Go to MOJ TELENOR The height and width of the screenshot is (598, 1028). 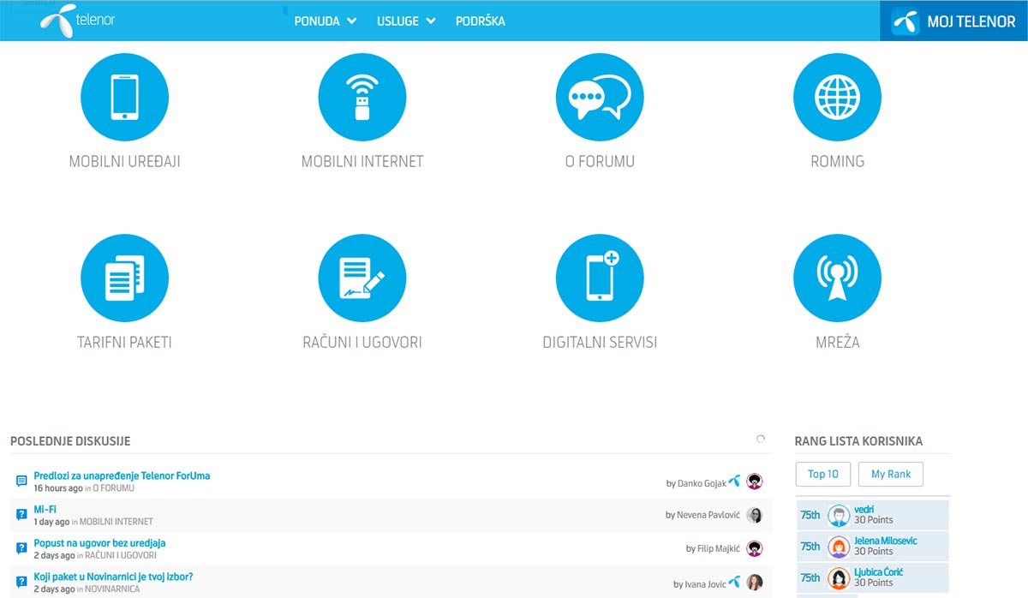pos(953,21)
